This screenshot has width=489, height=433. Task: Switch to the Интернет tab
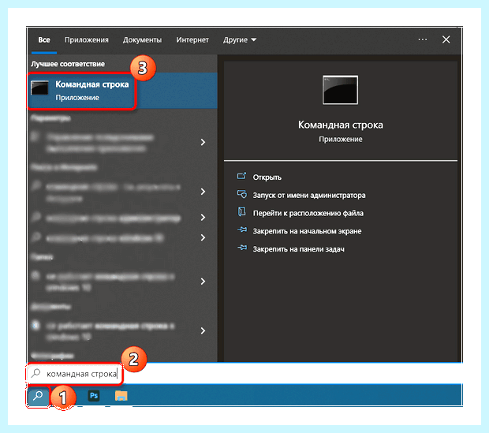[192, 40]
